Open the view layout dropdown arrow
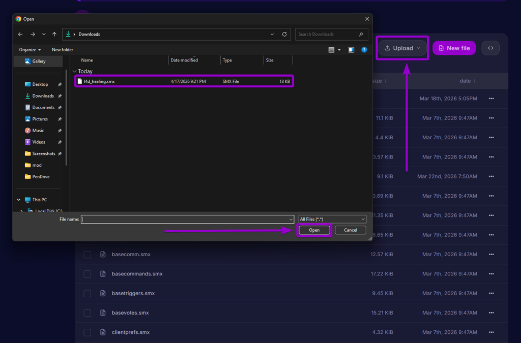 pos(340,50)
